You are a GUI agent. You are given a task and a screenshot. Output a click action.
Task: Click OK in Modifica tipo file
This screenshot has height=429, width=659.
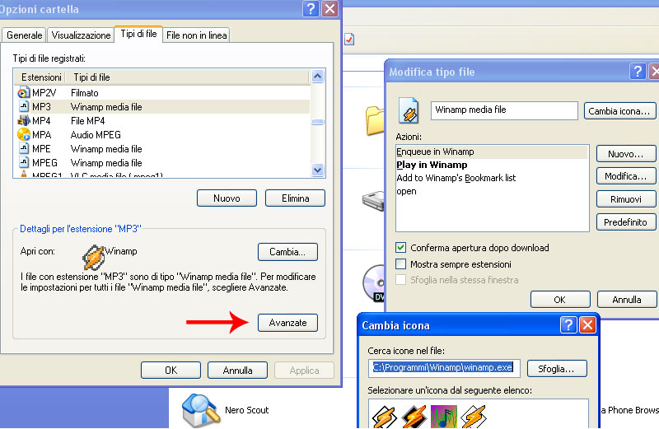560,300
